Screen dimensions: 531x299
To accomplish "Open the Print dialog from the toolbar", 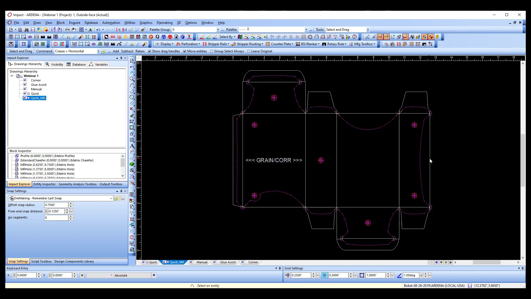I will [x=67, y=30].
